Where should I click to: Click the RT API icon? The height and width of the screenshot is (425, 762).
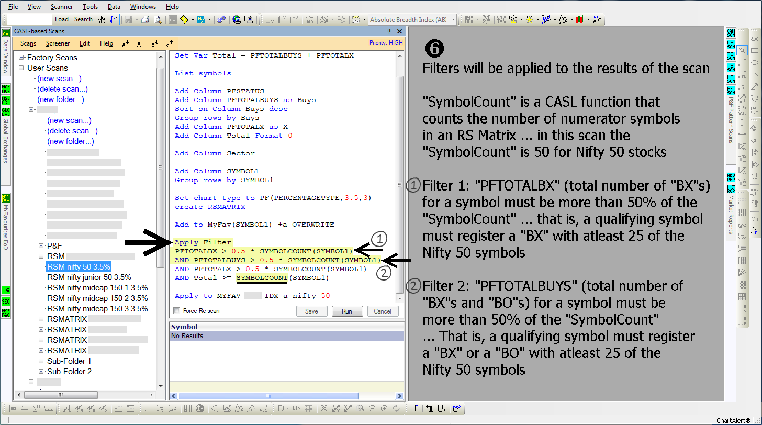tap(596, 19)
